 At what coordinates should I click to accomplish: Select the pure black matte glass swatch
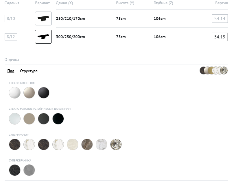tap(58, 119)
